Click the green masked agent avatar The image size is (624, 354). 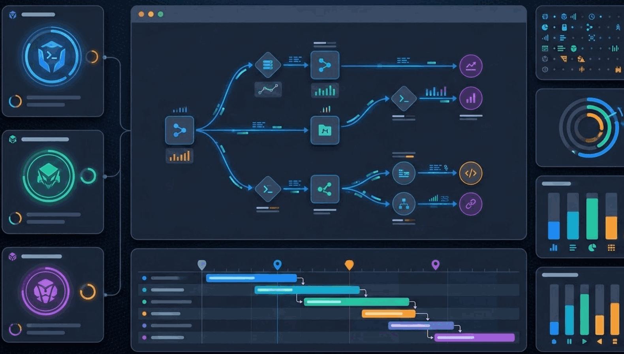(x=49, y=176)
